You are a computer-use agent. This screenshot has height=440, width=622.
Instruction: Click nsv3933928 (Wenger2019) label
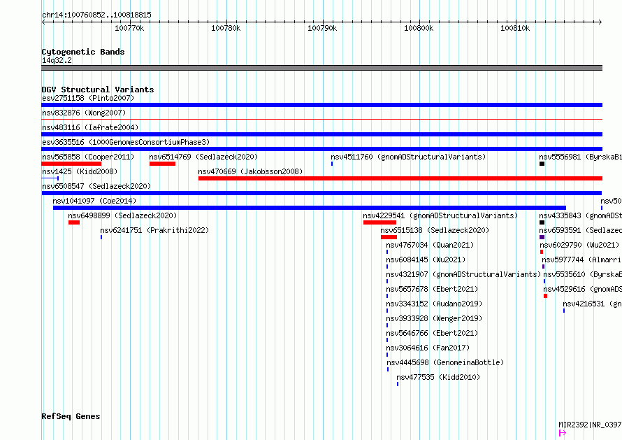pyautogui.click(x=434, y=318)
